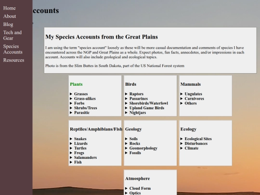Open the Home page link
Screen dimensions: 260x195
click(10, 8)
